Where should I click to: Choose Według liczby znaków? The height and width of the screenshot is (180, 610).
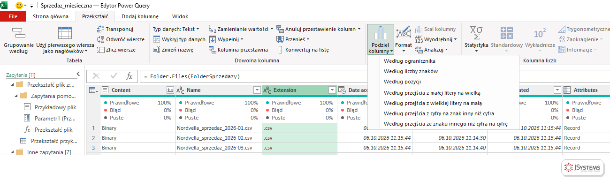pyautogui.click(x=444, y=71)
